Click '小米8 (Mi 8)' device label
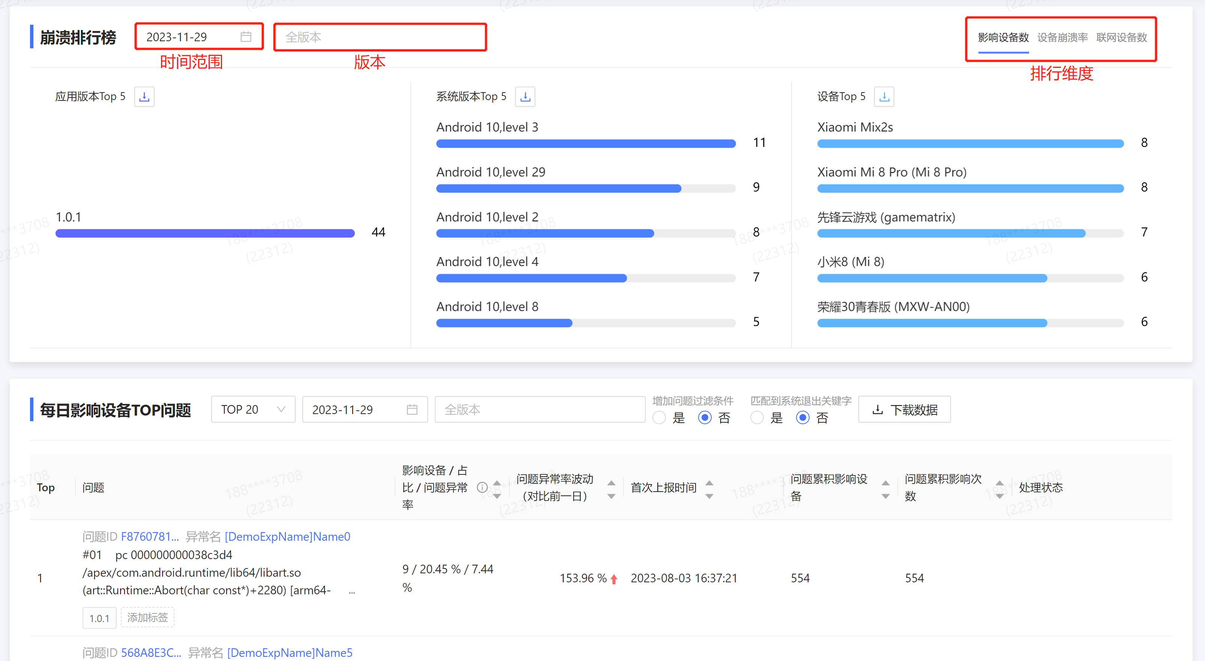The width and height of the screenshot is (1205, 661). tap(850, 262)
